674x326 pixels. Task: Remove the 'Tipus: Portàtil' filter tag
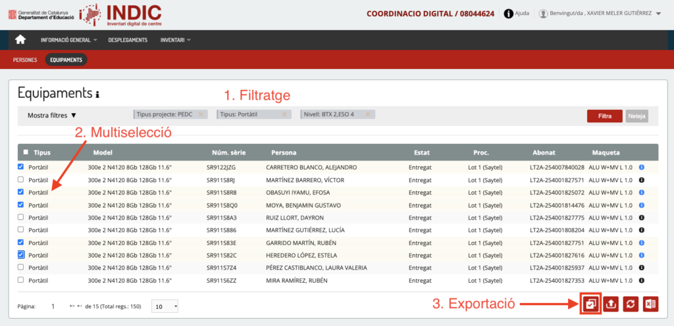coord(284,114)
